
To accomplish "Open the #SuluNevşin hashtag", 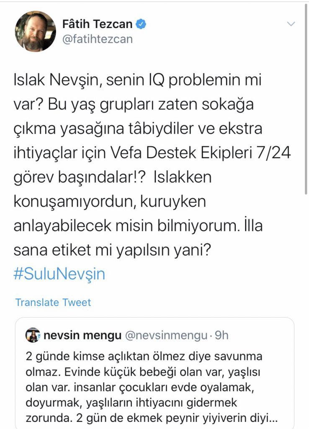I will pos(59,274).
